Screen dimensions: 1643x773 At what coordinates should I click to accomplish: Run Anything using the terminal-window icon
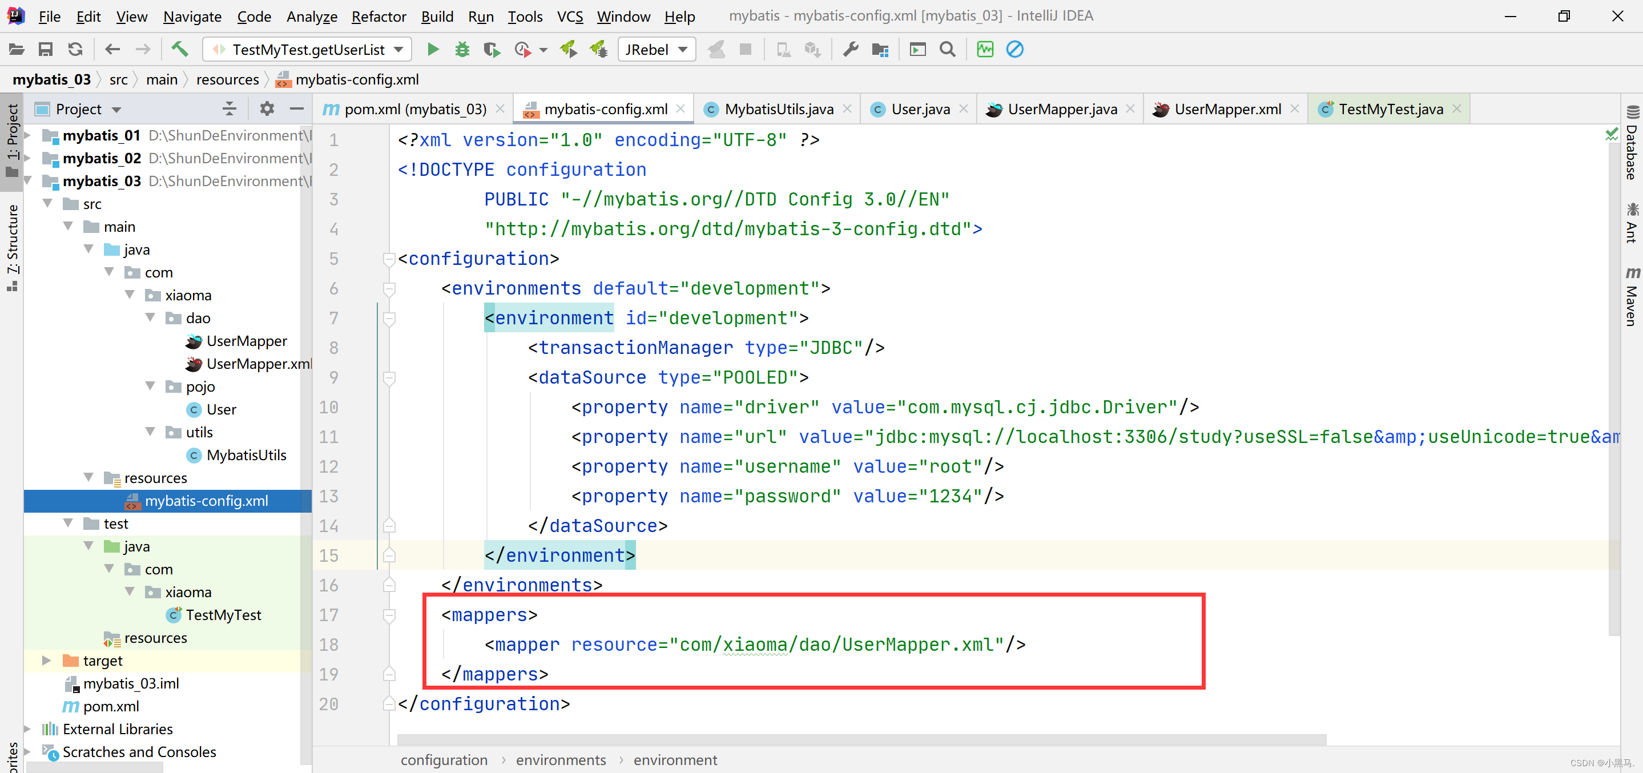[917, 49]
